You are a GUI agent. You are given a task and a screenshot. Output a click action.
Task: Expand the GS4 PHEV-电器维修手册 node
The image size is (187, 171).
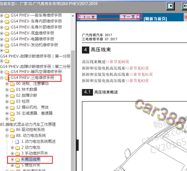[x=1, y=39]
